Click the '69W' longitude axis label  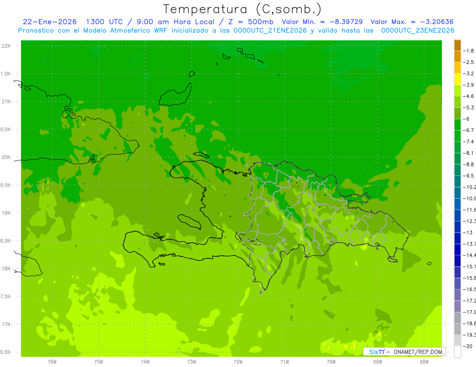377,362
